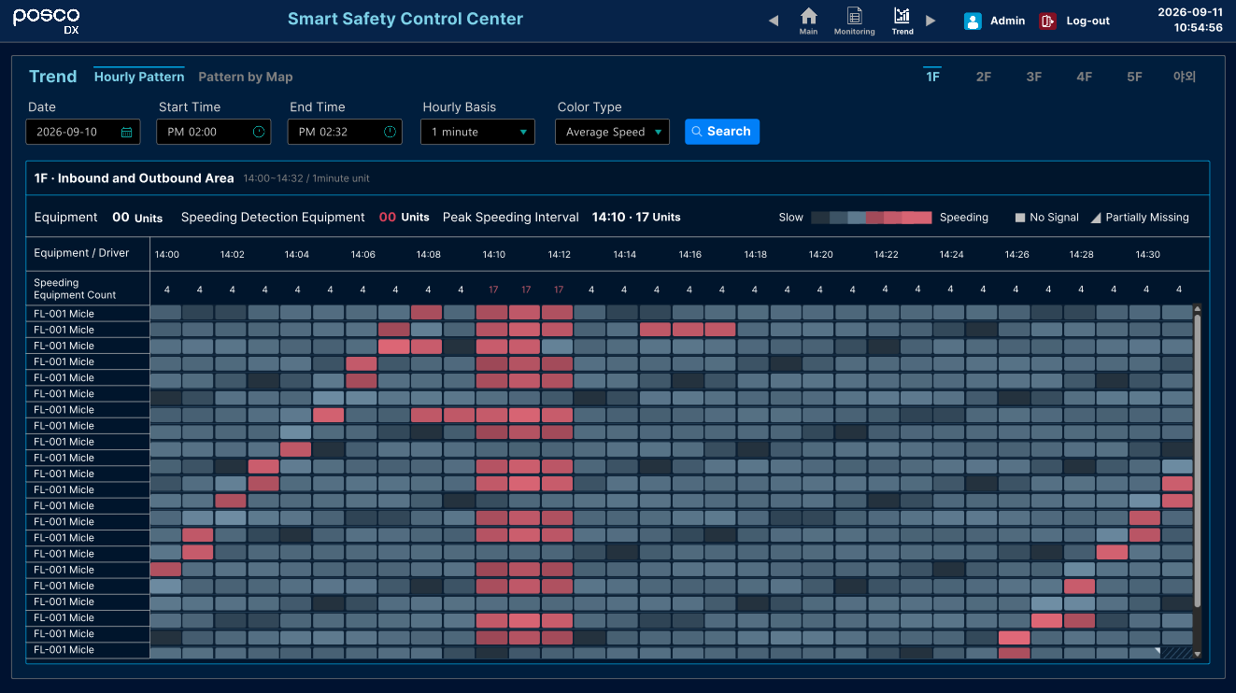Click the End Time field PM 02:32
The height and width of the screenshot is (693, 1236).
345,132
